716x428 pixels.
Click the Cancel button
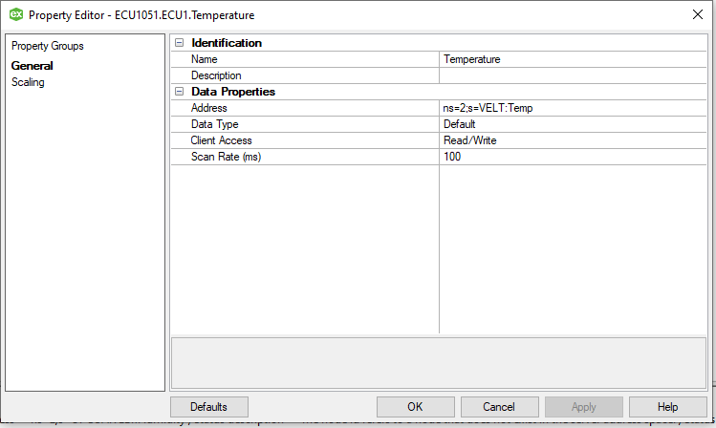point(500,407)
